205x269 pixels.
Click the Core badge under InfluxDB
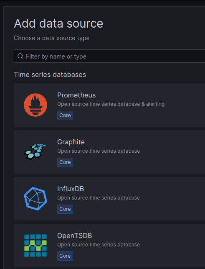[65, 209]
